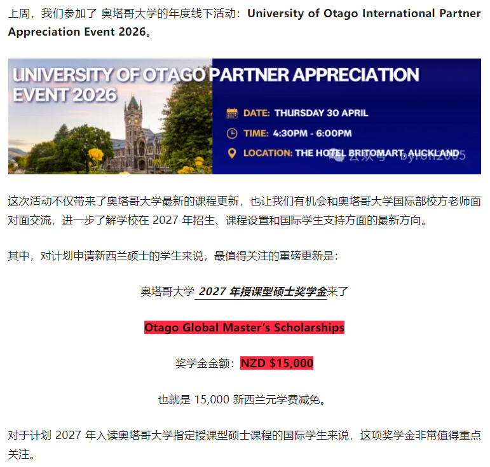
Task: Click the text 'THE HOTEL BRITOMART, AUCKLAND'
Action: (x=377, y=153)
